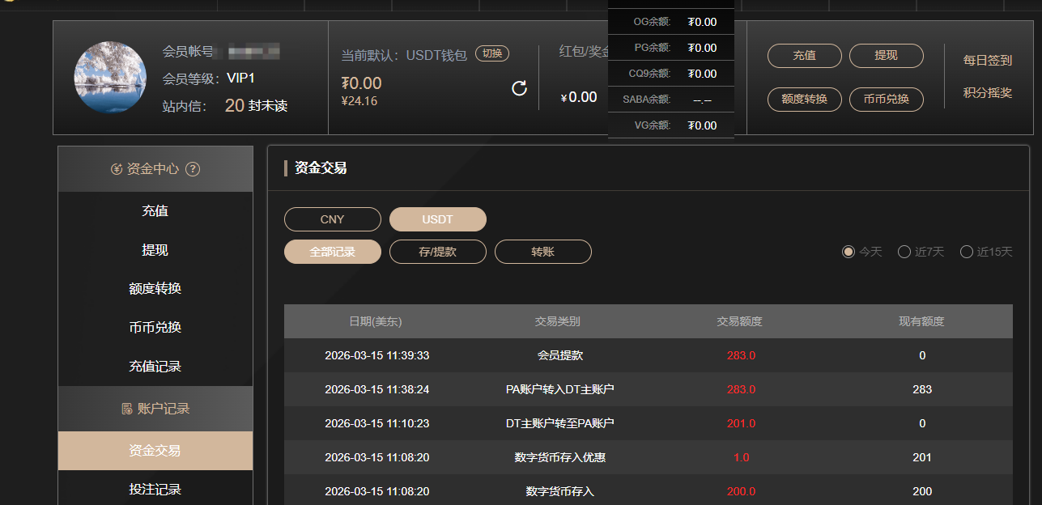Refresh the USDT wallet balance
This screenshot has height=505, width=1042.
[x=518, y=90]
